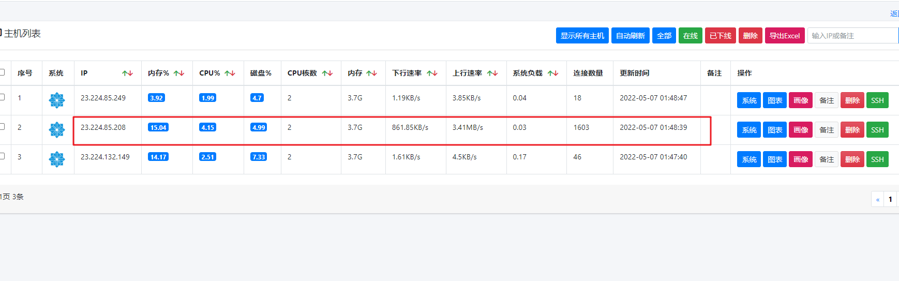Image resolution: width=899 pixels, height=281 pixels.
Task: Check the checkbox for row 2
Action: tap(2, 126)
